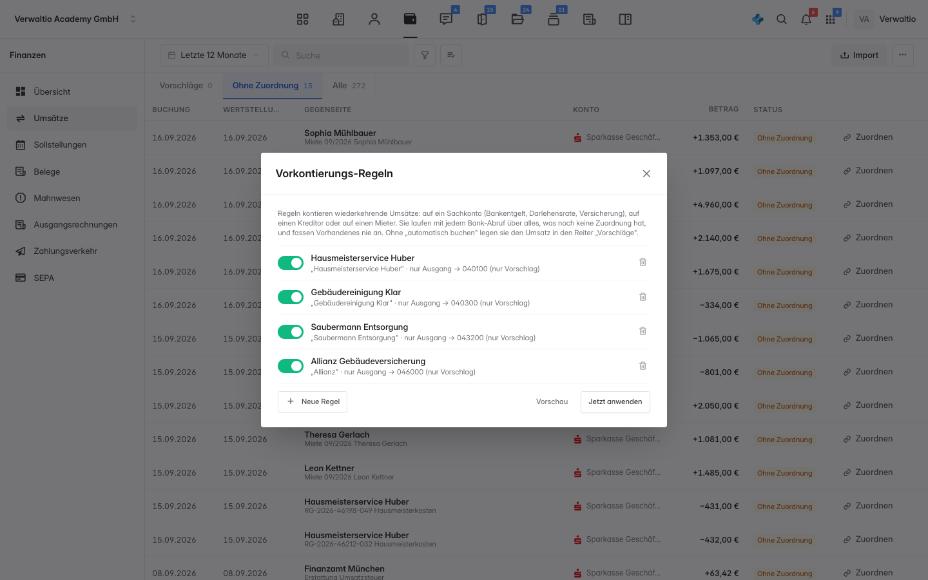Image resolution: width=928 pixels, height=580 pixels.
Task: Disable the Saubermann Entsorgung rule switch
Action: [291, 332]
